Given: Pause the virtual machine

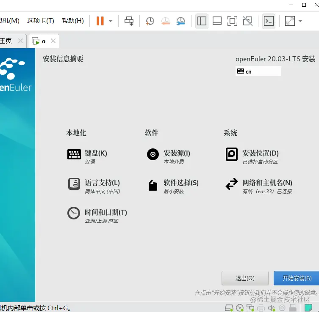Looking at the screenshot, I should point(100,21).
